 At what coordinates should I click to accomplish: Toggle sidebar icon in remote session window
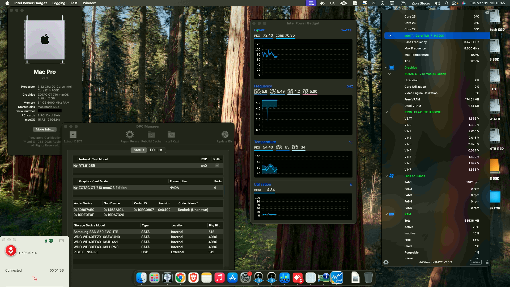pyautogui.click(x=61, y=241)
